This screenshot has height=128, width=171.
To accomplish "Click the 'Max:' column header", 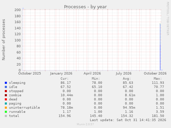I will click(x=158, y=79).
